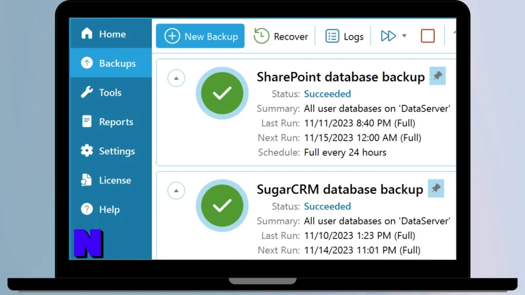Click last run '11/10/2023 1:23 PM (Full)'
The height and width of the screenshot is (295, 525).
359,236
